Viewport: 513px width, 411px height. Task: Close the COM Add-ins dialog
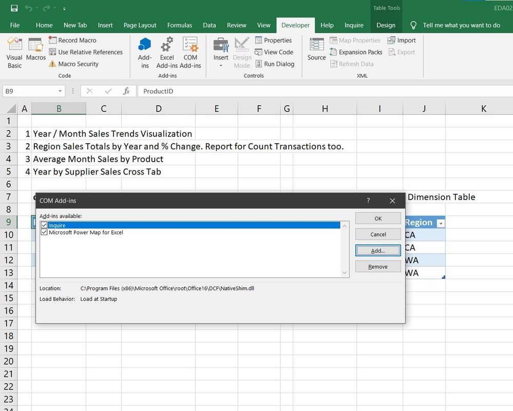392,201
